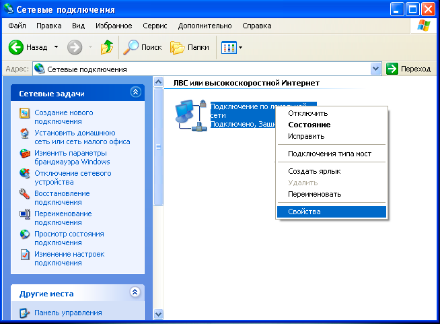Screen dimensions: 440x324
Task: Click Отключение сетевого устройства link
Action: tap(73, 178)
